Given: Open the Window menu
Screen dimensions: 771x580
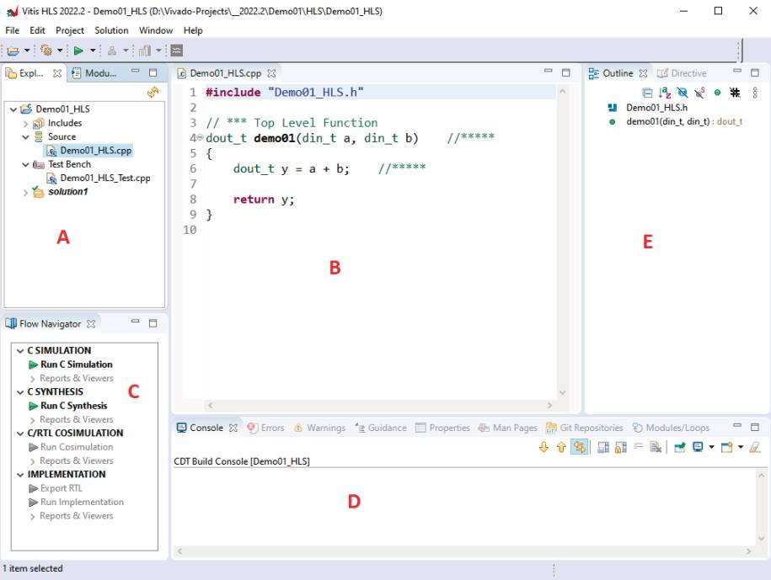Looking at the screenshot, I should pos(156,30).
